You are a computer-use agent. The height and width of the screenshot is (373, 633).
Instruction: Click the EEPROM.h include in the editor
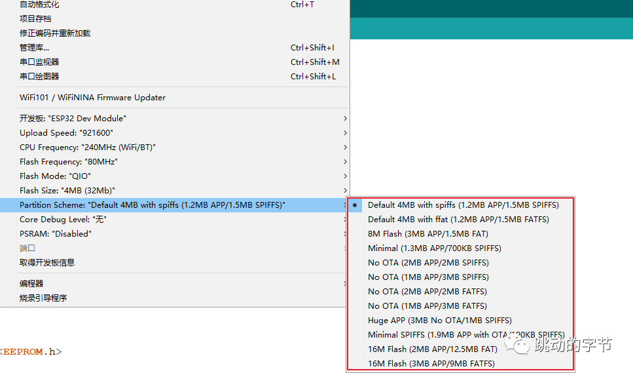coord(29,351)
